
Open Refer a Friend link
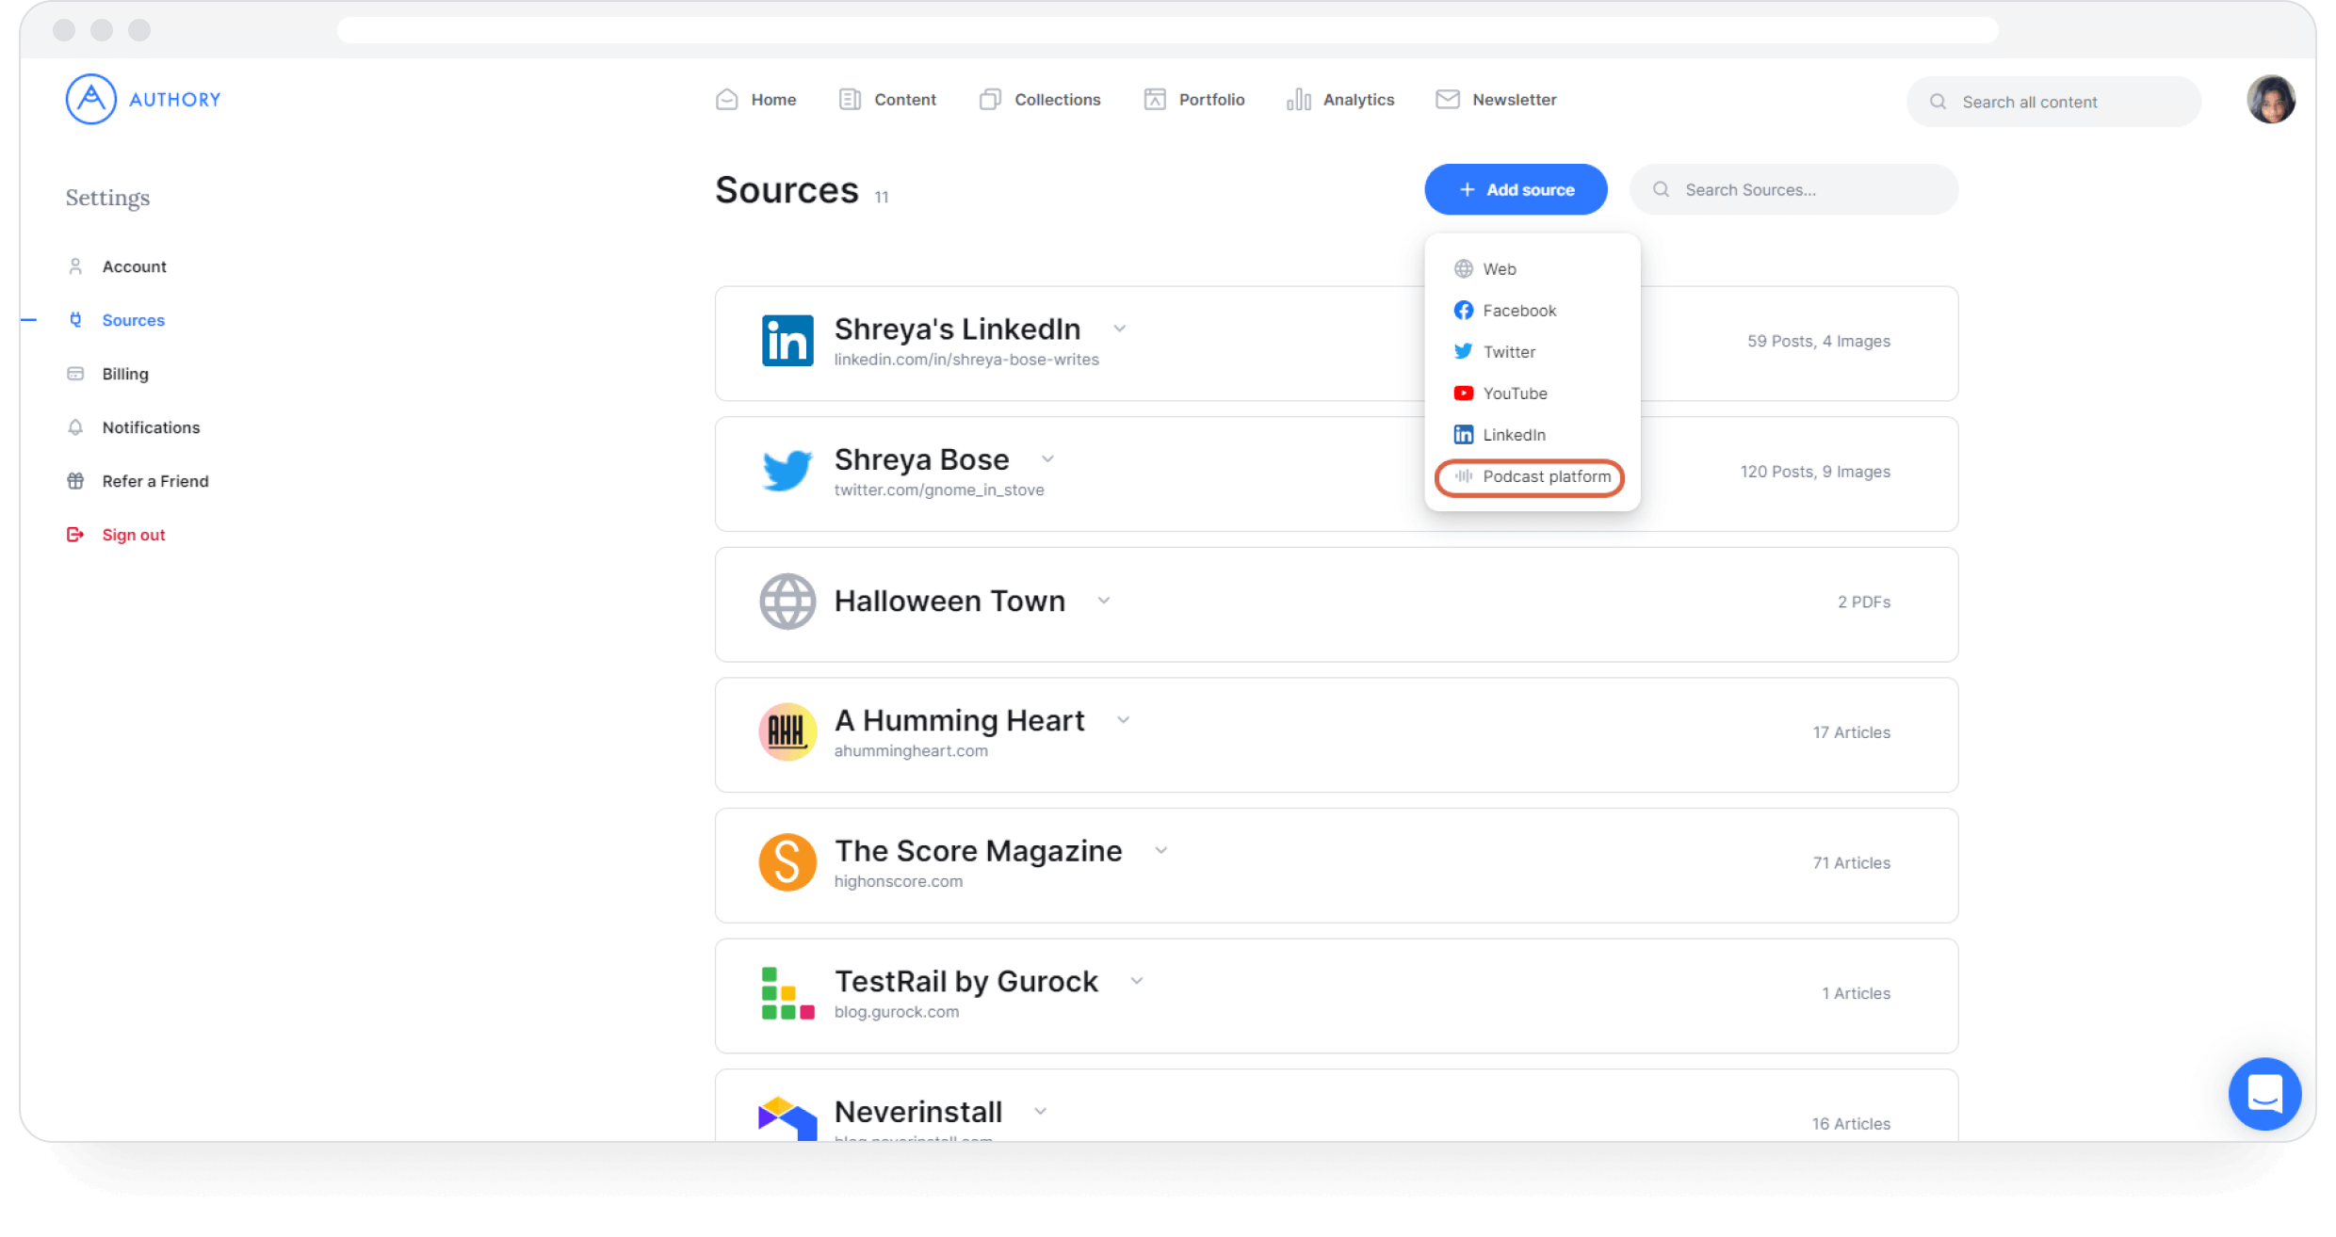tap(155, 481)
